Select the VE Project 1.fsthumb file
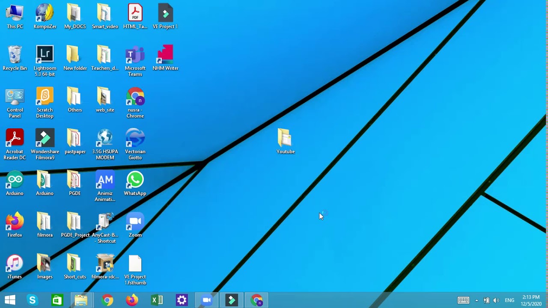Screen dimensions: 548x308 135,264
